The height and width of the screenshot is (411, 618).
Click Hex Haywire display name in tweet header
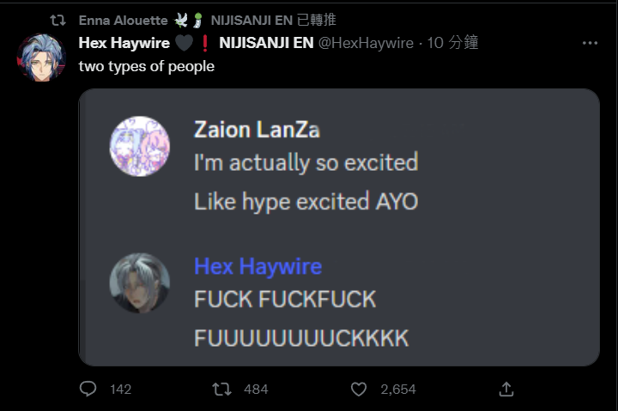click(x=124, y=43)
